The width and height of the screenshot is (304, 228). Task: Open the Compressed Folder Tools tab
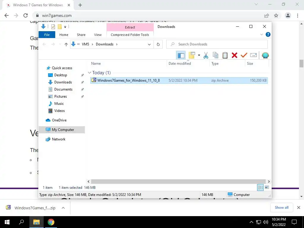pos(130,35)
